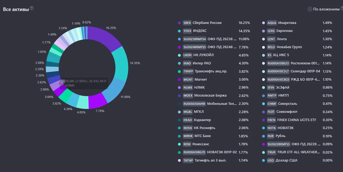Select the text Хэдхантер

click(202, 120)
